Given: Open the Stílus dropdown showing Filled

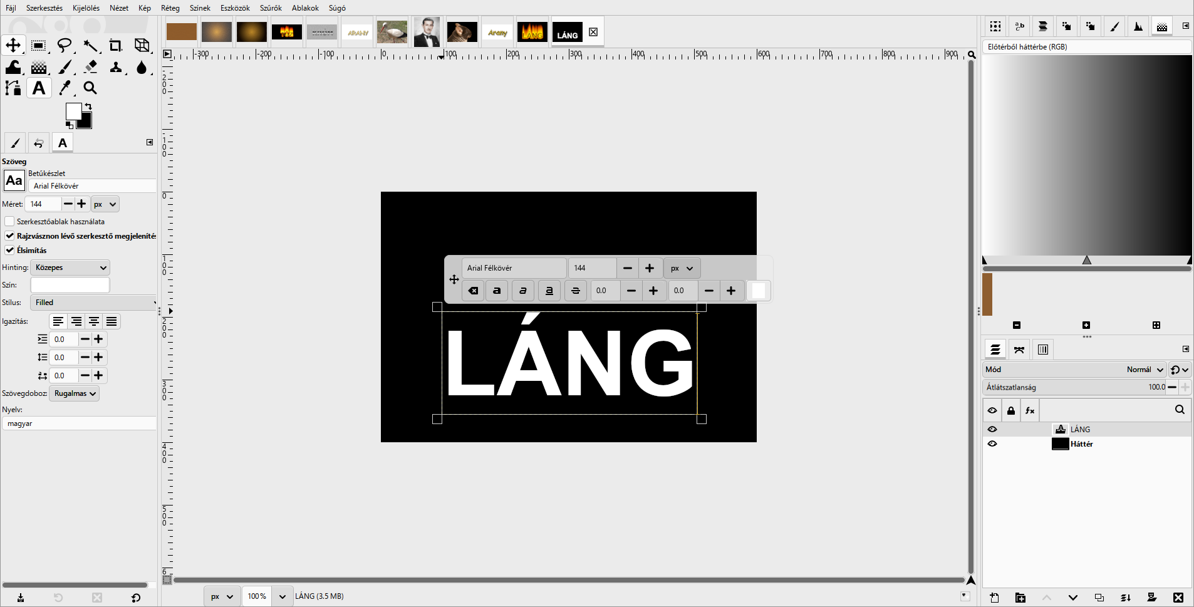Looking at the screenshot, I should (94, 303).
